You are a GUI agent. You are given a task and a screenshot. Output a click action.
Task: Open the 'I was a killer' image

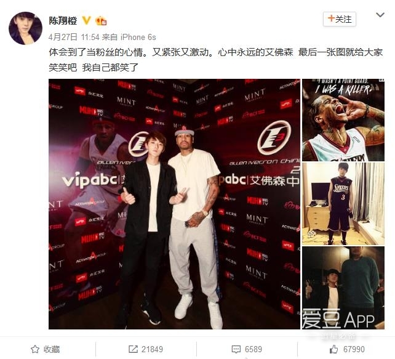click(x=343, y=120)
